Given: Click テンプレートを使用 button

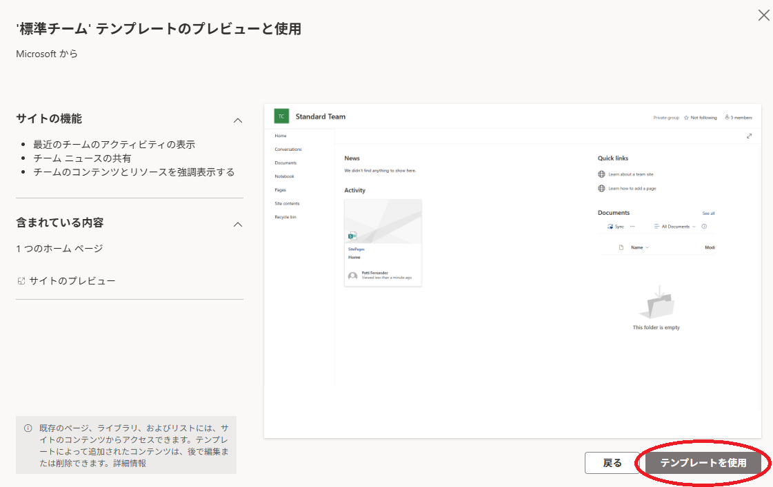Looking at the screenshot, I should point(703,463).
